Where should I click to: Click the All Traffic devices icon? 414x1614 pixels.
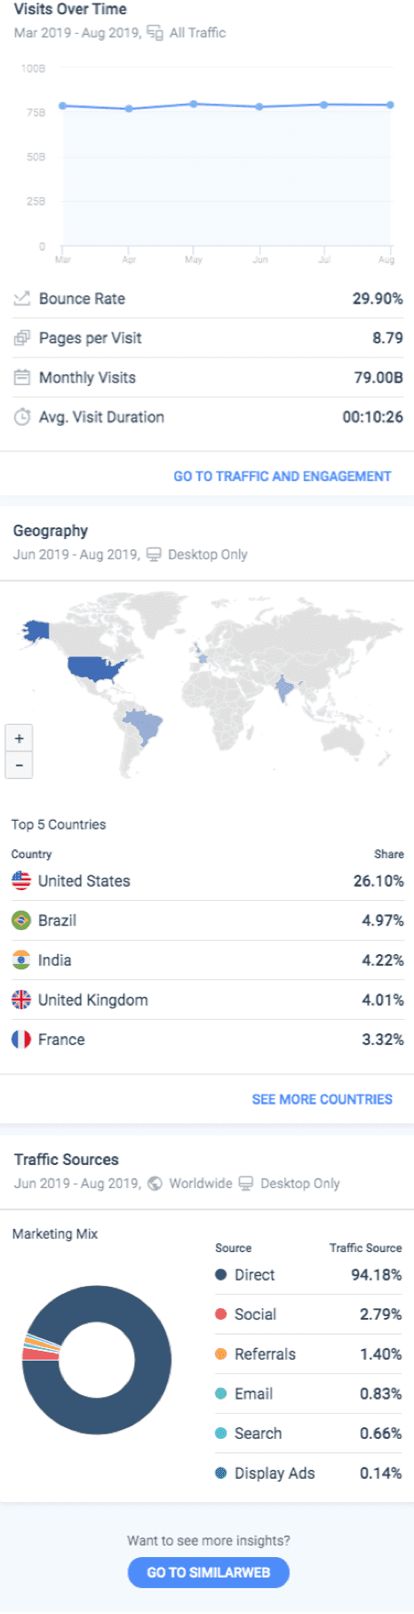pos(155,33)
